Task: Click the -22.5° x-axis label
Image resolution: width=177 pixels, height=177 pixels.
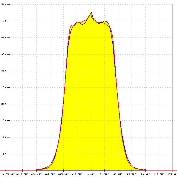Action: click(77, 174)
